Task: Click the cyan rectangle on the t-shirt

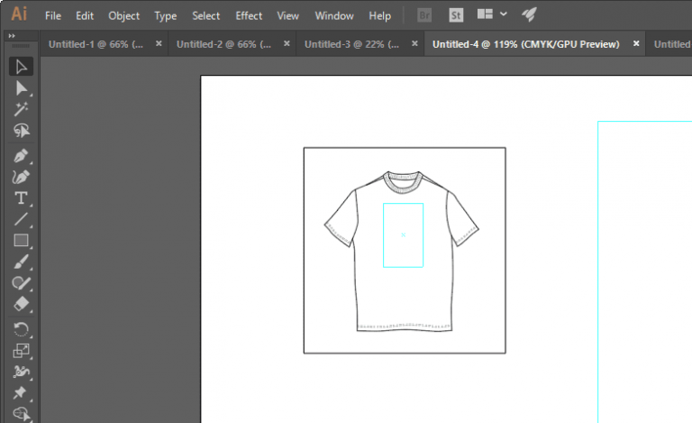Action: click(x=404, y=235)
